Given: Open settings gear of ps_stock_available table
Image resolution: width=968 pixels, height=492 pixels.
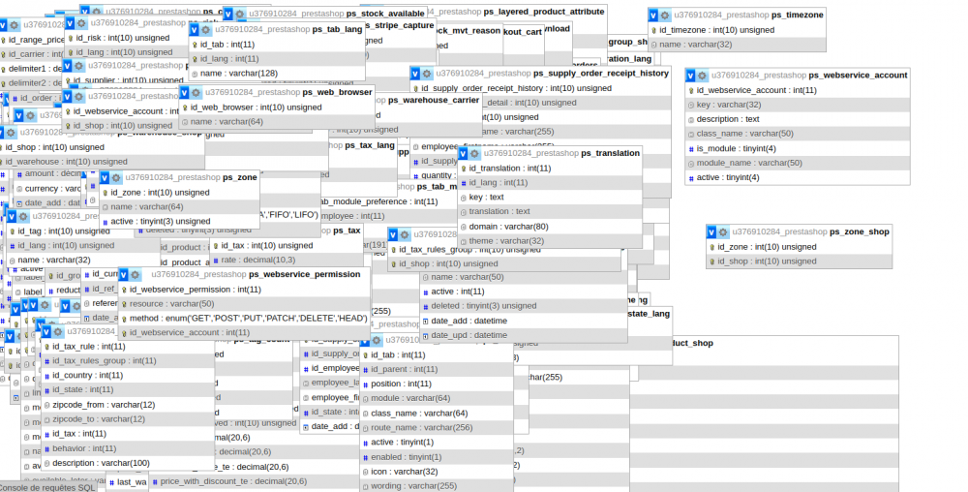Looking at the screenshot, I should click(239, 14).
